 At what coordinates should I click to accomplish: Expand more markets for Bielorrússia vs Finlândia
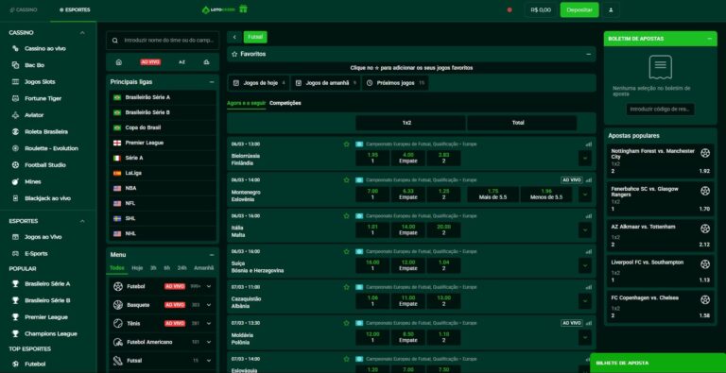click(585, 158)
